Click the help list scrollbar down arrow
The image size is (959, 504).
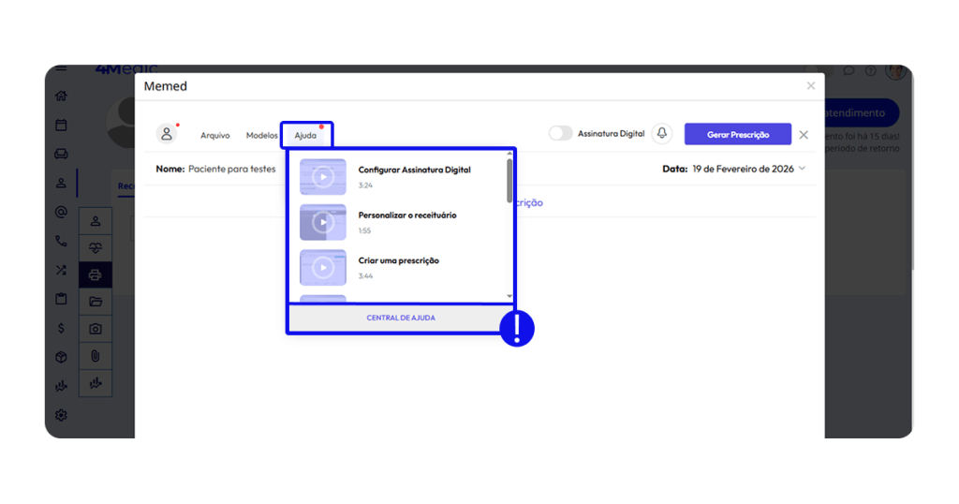(x=509, y=296)
